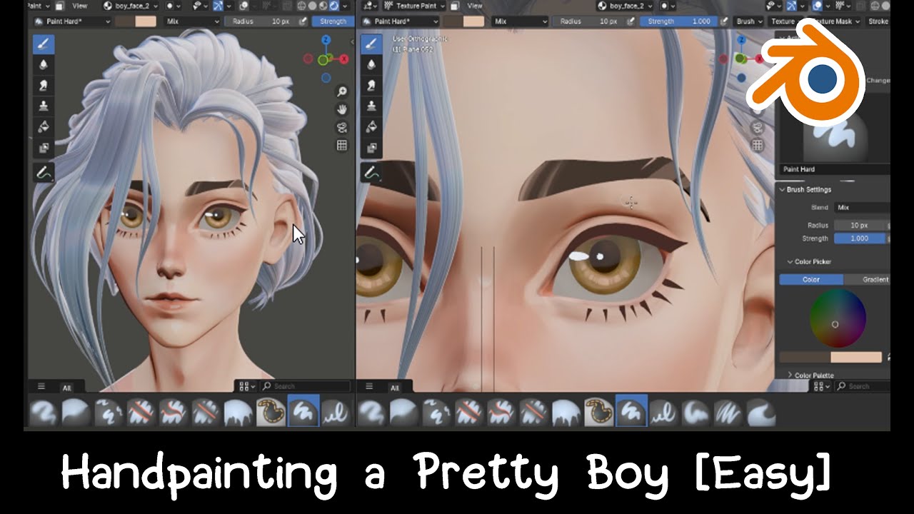
Task: Toggle strength pen pressure in right header
Action: [724, 21]
